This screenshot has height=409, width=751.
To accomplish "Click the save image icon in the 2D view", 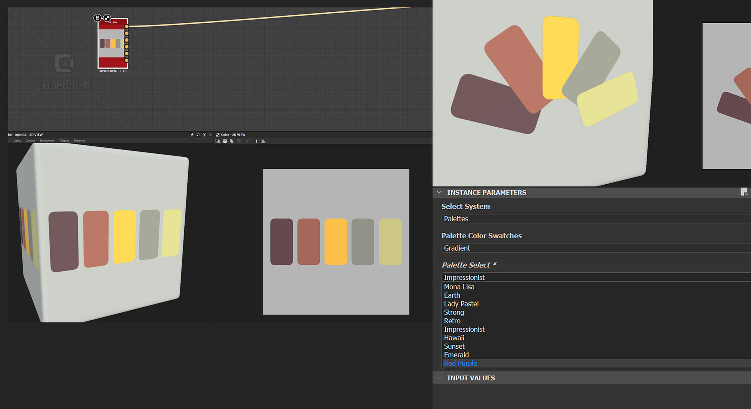I will (225, 141).
